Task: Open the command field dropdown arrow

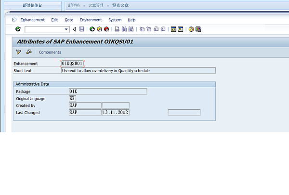Action: click(x=66, y=29)
